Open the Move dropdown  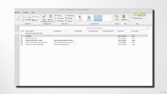[117, 19]
